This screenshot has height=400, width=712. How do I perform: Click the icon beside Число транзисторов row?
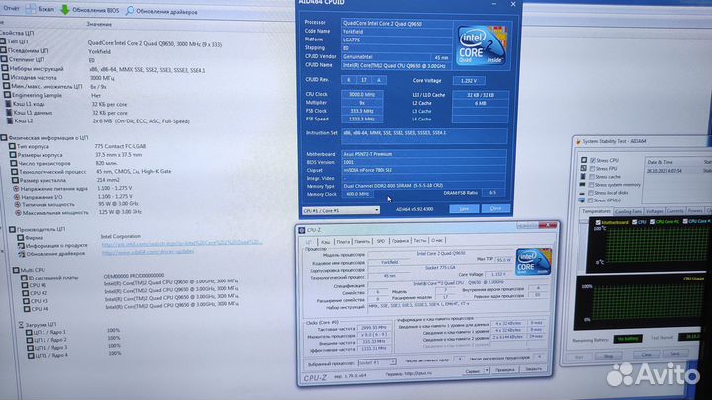[x=14, y=163]
